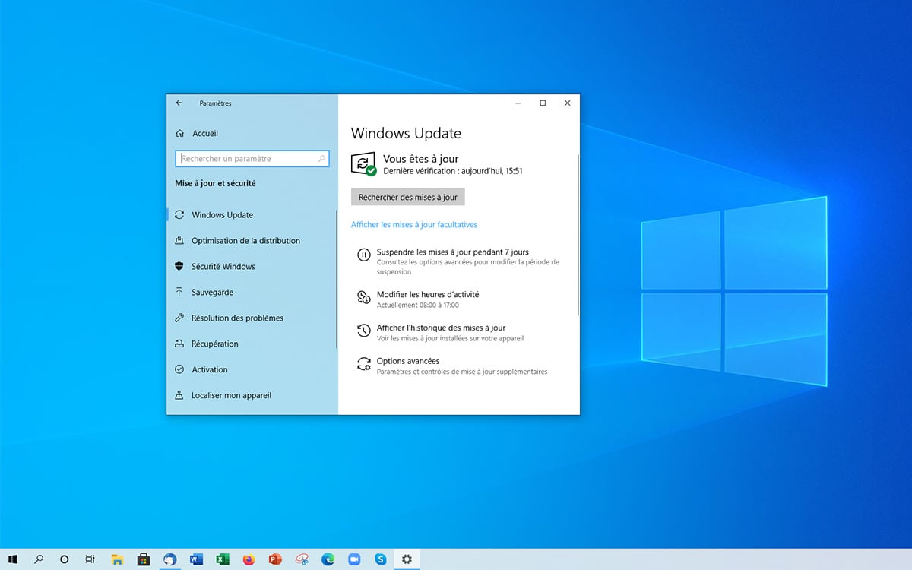
Task: Open 'Options avancées' update settings
Action: point(452,366)
